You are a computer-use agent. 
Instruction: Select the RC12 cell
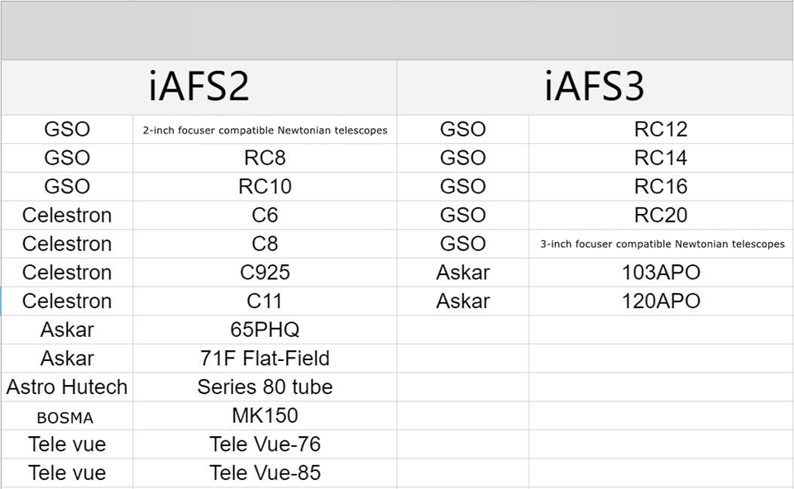click(661, 129)
